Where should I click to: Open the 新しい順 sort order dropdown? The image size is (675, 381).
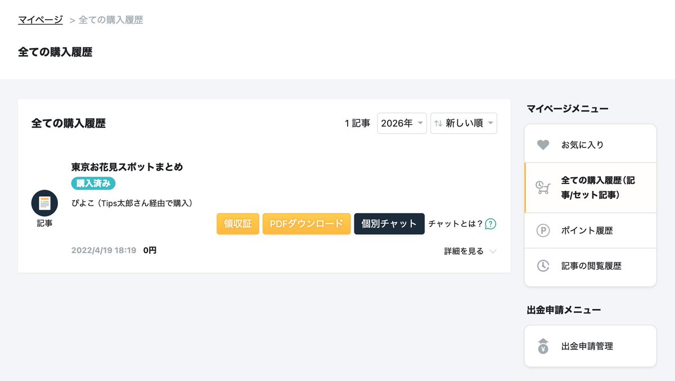463,123
